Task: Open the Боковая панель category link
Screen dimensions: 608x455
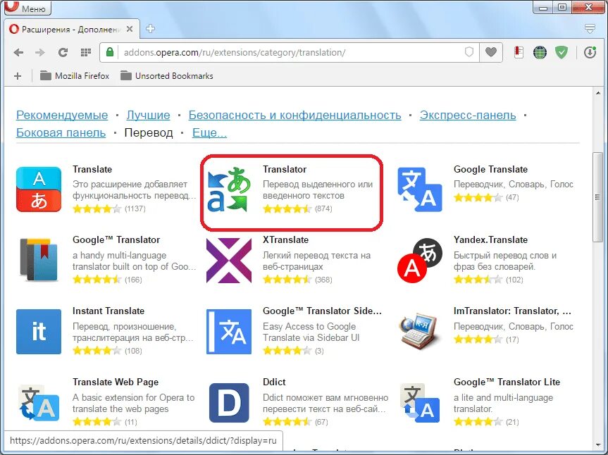Action: click(x=61, y=132)
